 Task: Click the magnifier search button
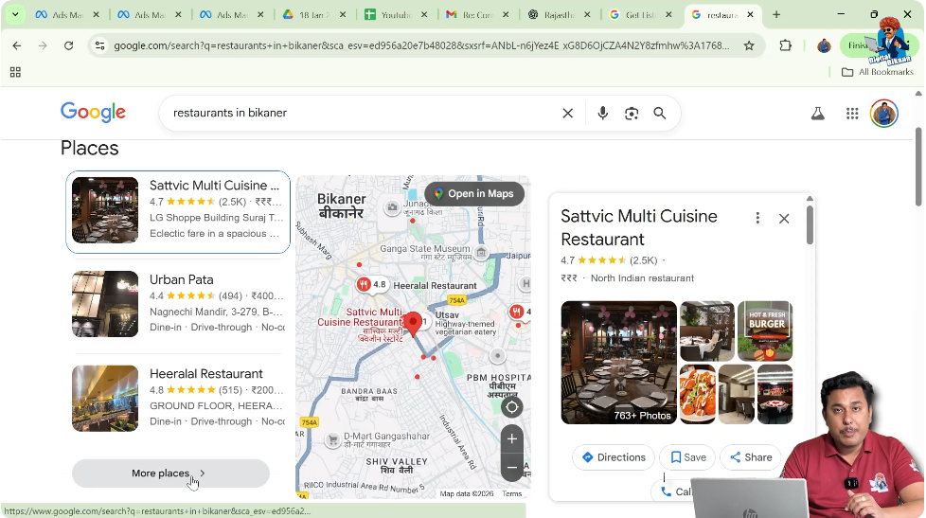(x=660, y=113)
